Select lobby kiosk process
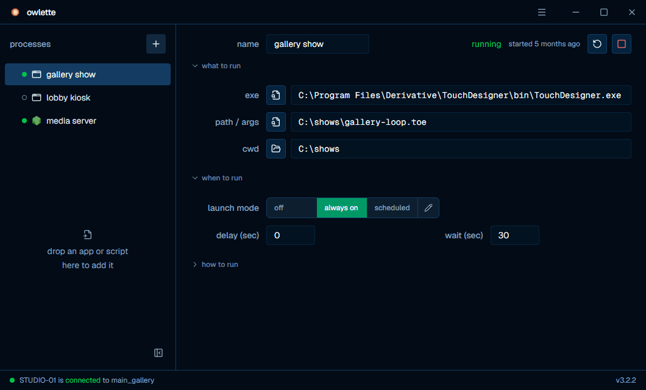 coord(88,97)
